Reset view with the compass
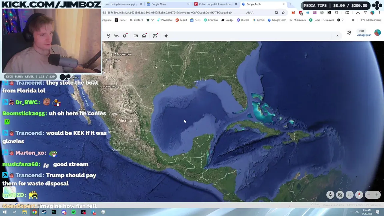This screenshot has width=384, height=216. point(359,195)
